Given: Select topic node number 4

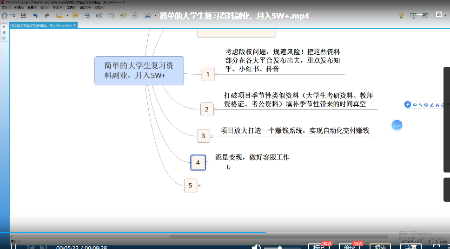Looking at the screenshot, I should click(x=198, y=163).
